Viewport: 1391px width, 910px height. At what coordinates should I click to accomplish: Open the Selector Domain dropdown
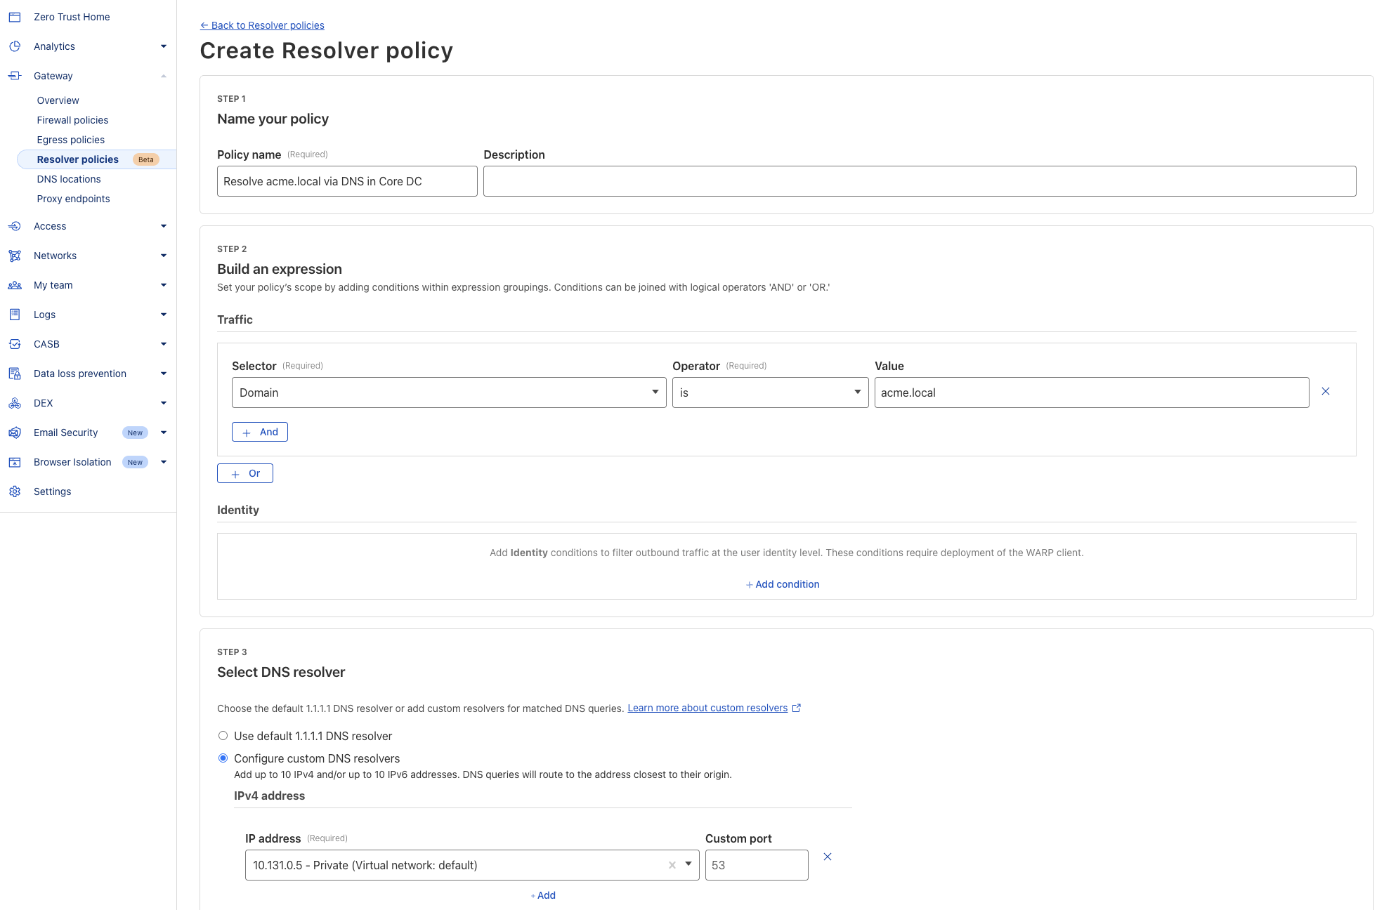tap(448, 393)
